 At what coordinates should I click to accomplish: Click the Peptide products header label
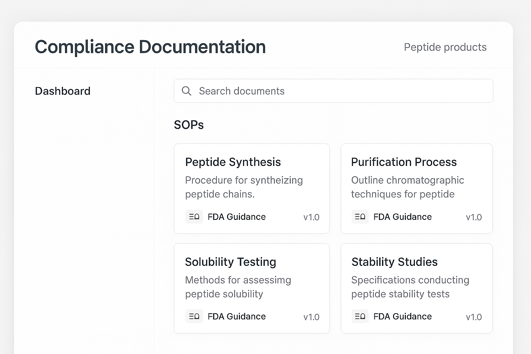point(445,47)
